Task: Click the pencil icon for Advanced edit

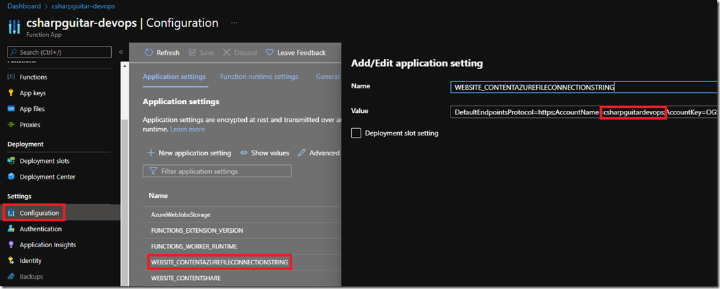Action: pyautogui.click(x=302, y=153)
